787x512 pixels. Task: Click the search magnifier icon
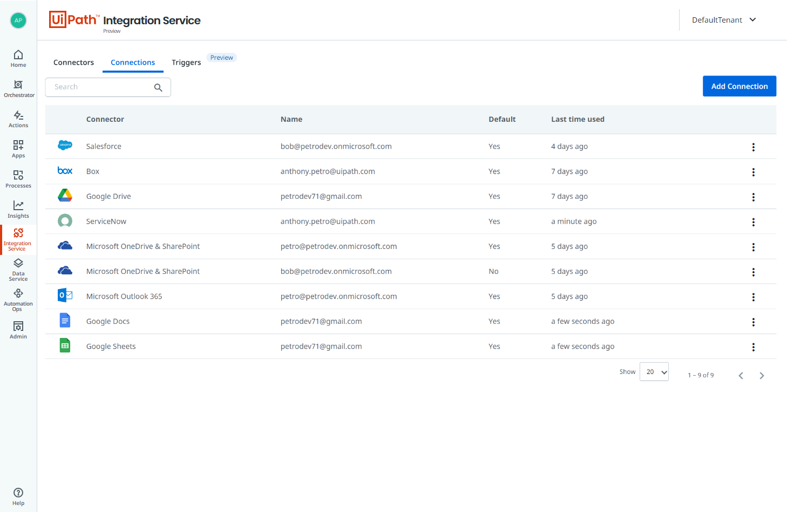pos(158,87)
